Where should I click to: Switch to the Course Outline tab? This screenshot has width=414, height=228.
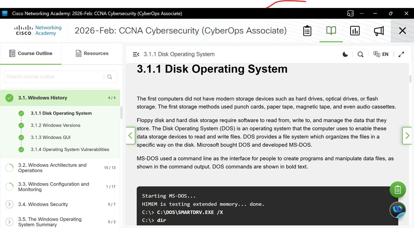click(x=31, y=53)
